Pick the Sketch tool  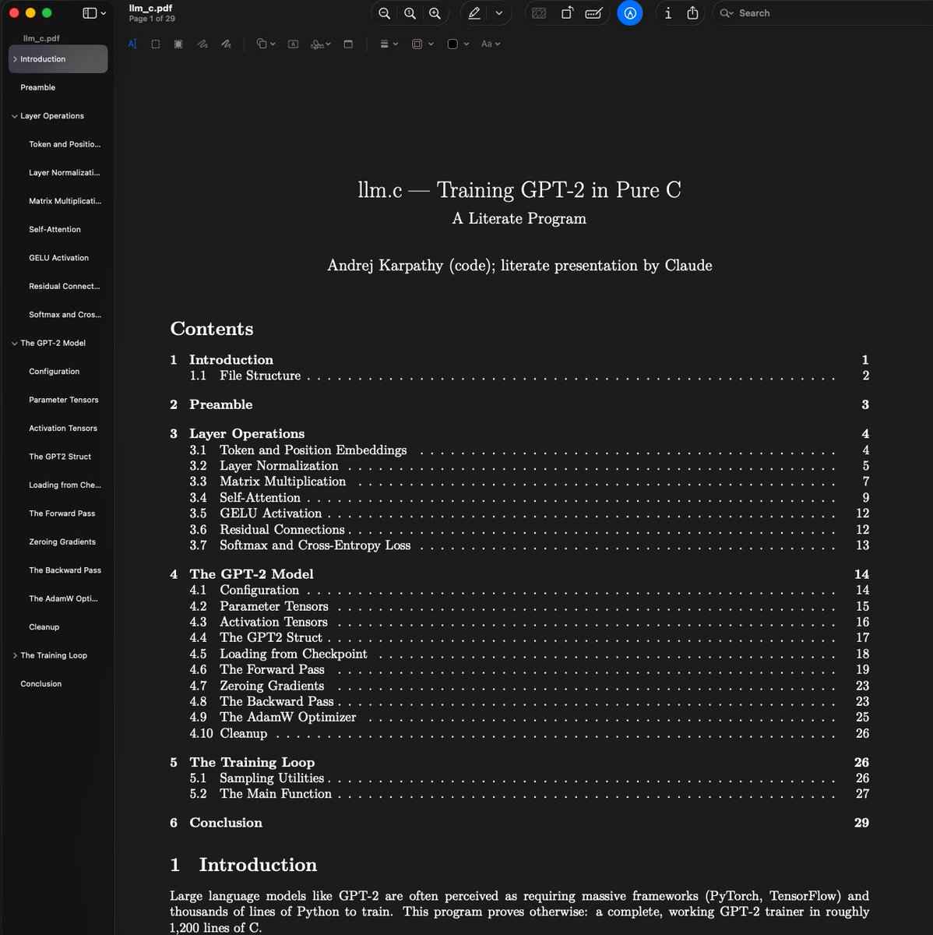pos(202,44)
